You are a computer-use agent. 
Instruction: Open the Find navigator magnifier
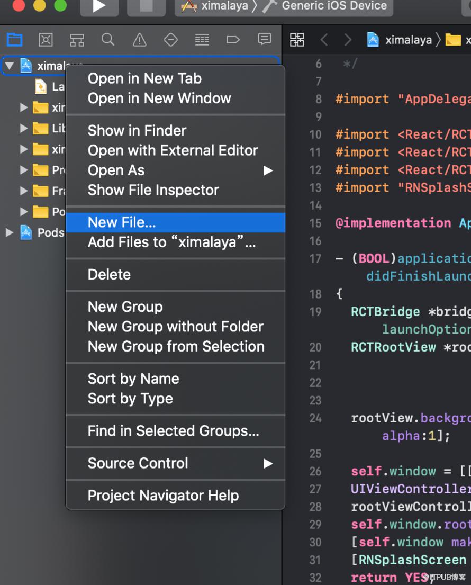point(108,39)
